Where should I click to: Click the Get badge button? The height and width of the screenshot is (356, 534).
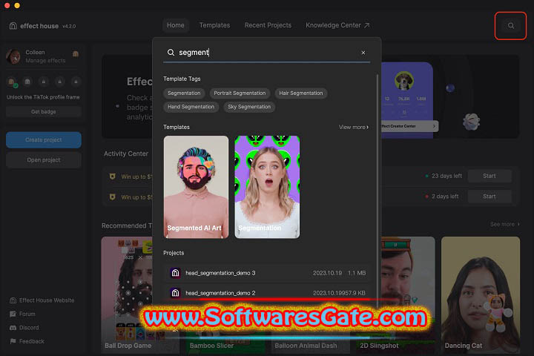(x=44, y=112)
